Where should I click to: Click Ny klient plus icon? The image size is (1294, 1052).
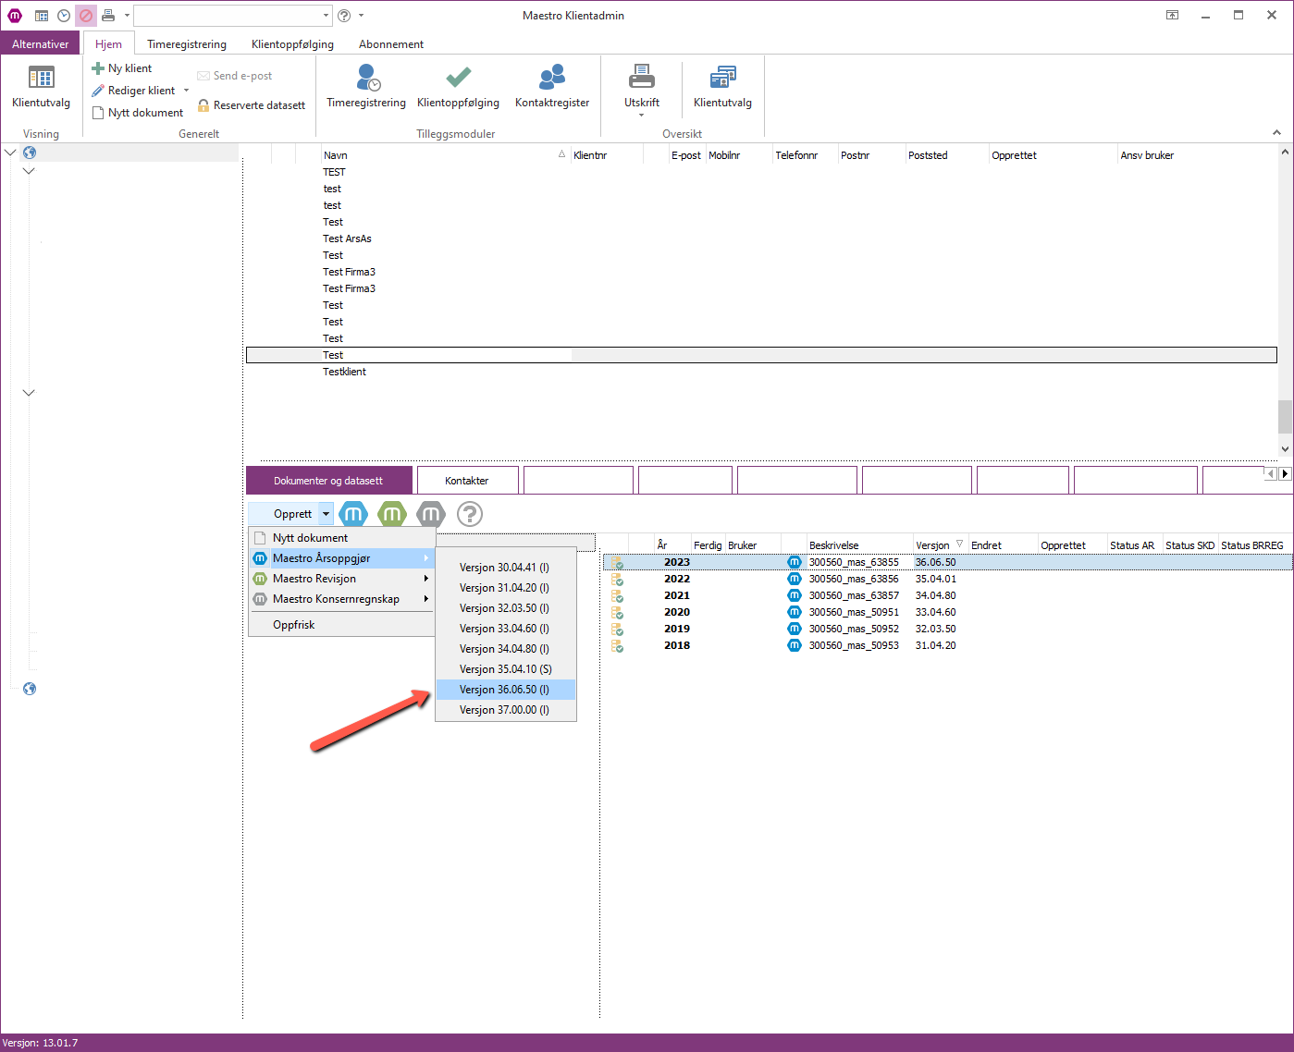tap(98, 68)
